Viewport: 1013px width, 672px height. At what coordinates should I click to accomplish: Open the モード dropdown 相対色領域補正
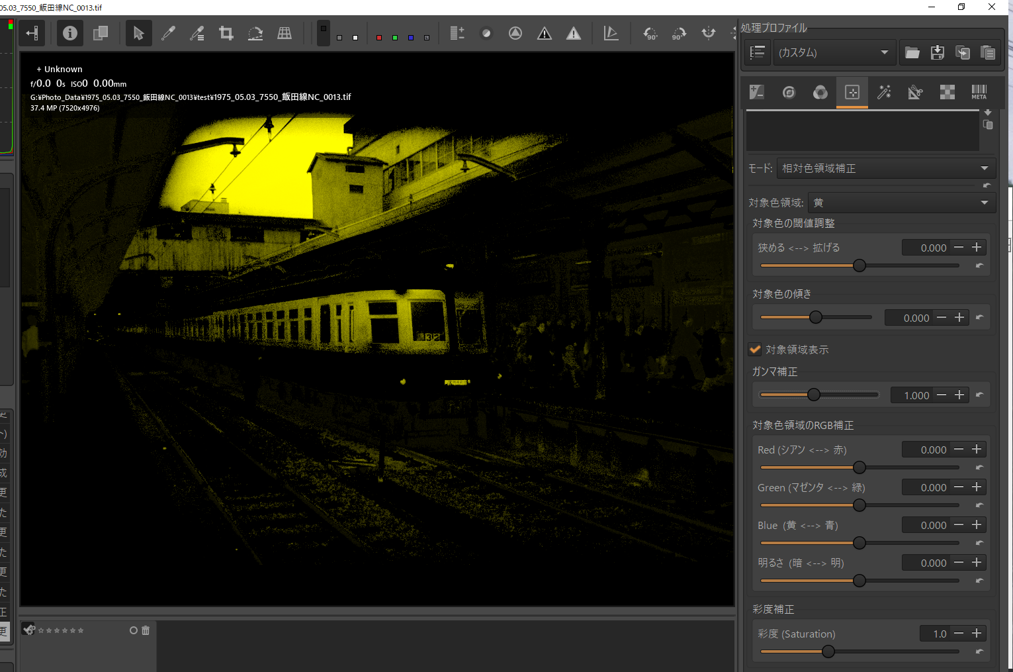pos(885,168)
